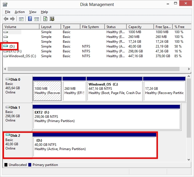Select the Disk 0 label box
This screenshot has height=177, width=194.
pyautogui.click(x=17, y=89)
